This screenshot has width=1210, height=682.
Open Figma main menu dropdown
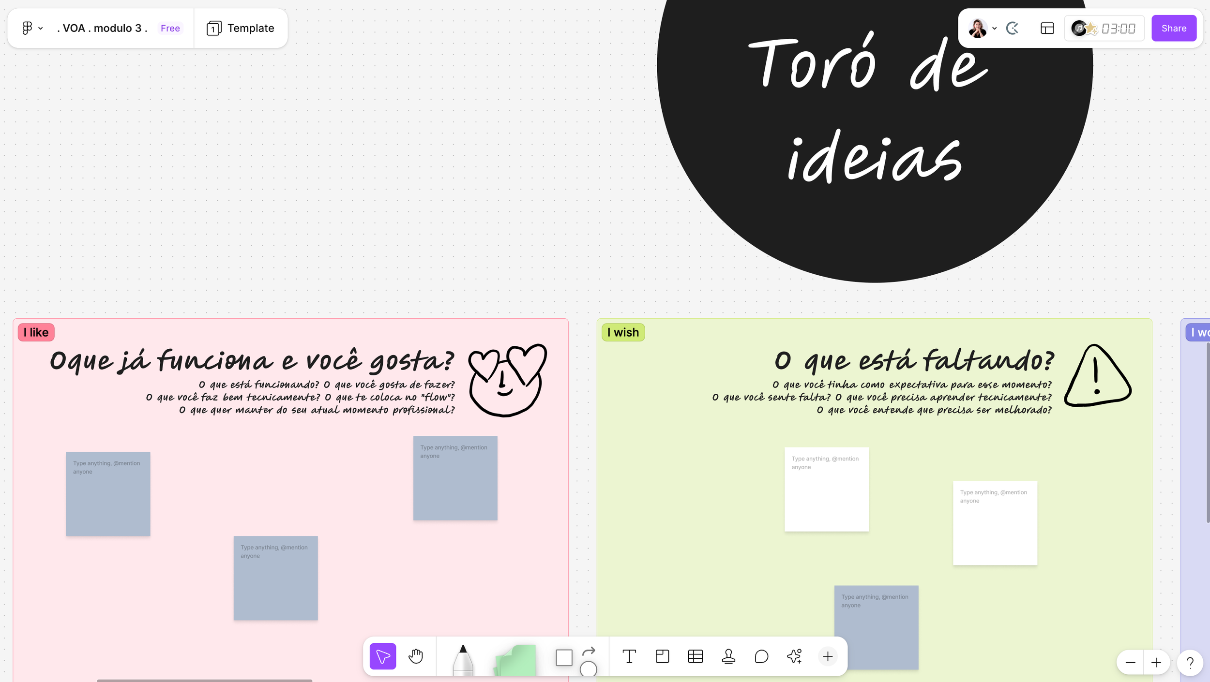(32, 28)
